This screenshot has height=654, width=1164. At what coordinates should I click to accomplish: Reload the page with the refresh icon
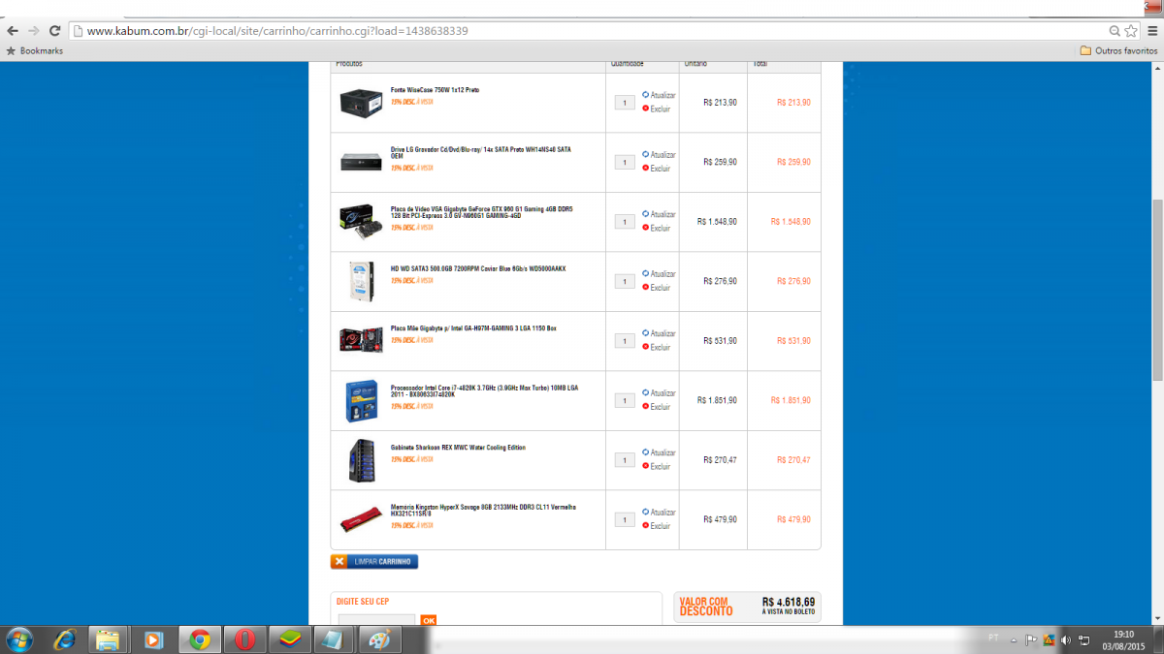click(55, 31)
